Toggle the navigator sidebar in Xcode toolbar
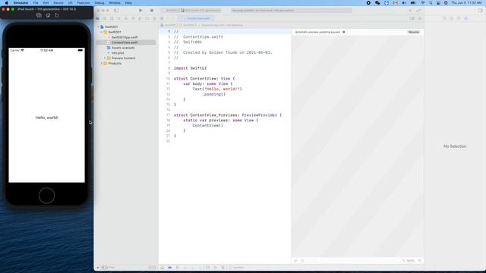 (116, 11)
